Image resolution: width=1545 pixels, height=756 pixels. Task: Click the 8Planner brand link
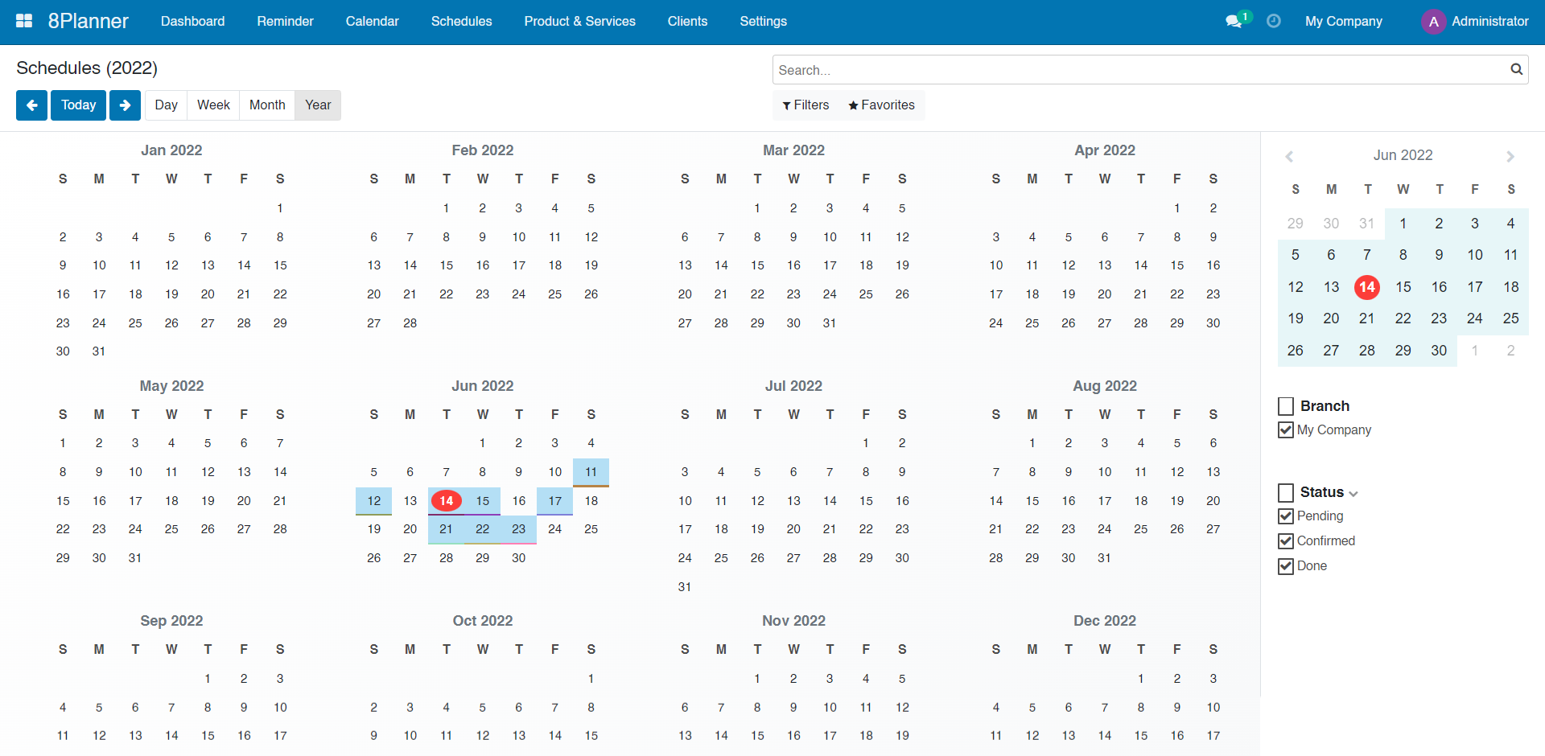[89, 22]
